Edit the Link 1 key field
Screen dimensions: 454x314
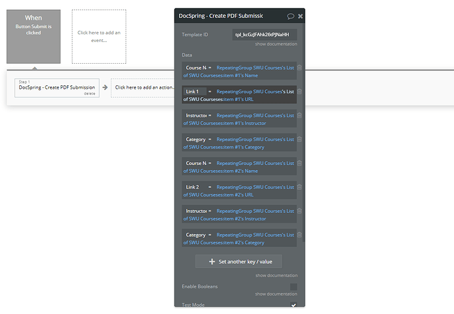tap(195, 91)
